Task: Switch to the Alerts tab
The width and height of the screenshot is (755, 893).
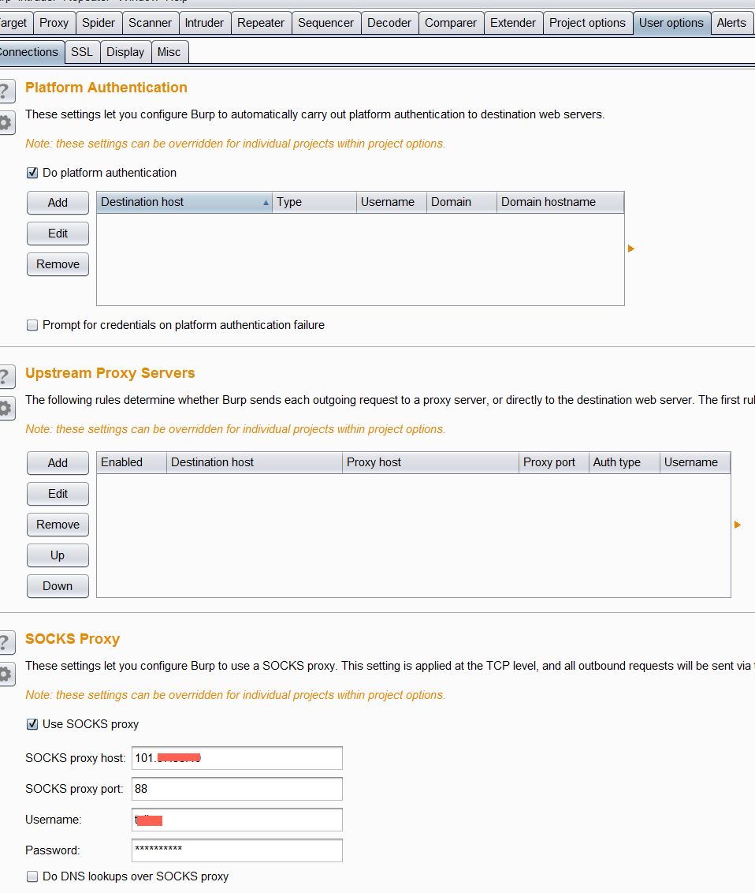Action: point(731,24)
